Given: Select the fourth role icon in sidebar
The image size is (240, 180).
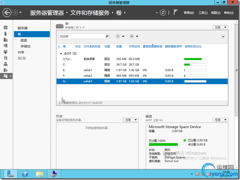Looking at the screenshot, I should coord(6,46).
